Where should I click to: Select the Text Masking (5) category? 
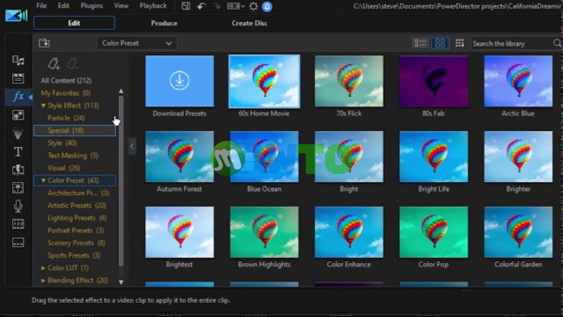point(73,155)
